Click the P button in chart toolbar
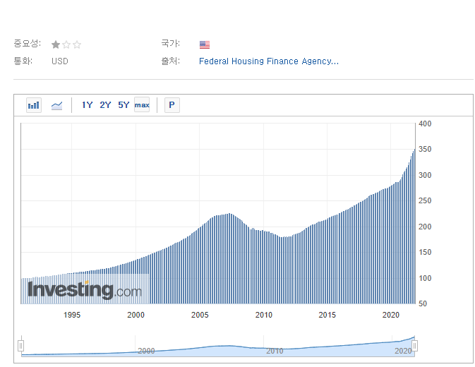This screenshot has width=475, height=367. click(172, 105)
